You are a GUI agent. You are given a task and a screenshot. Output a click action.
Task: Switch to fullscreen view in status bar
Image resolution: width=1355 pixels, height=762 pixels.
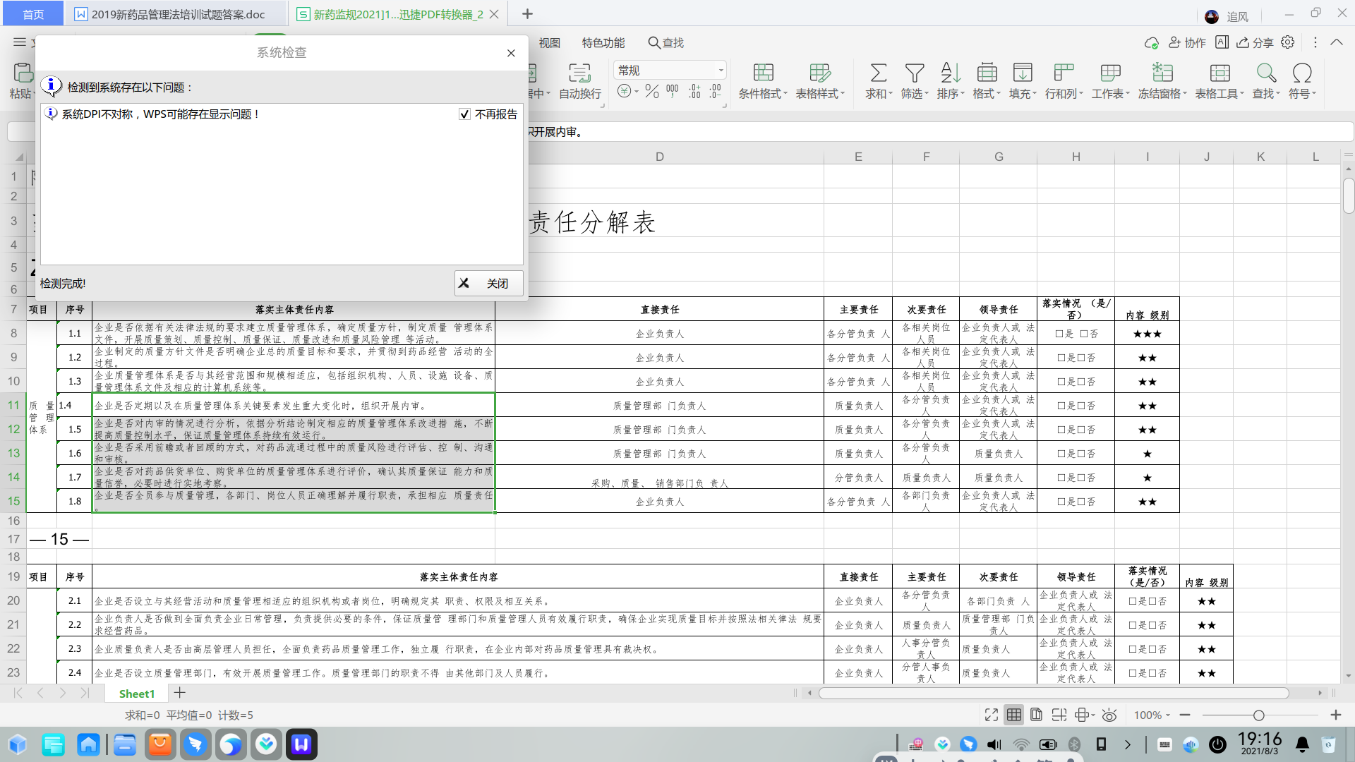pyautogui.click(x=992, y=715)
